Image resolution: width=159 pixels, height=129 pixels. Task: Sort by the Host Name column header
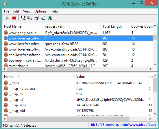point(23,26)
